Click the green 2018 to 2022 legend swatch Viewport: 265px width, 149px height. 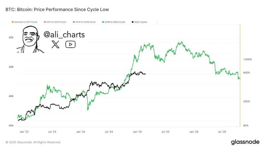(x=103, y=22)
